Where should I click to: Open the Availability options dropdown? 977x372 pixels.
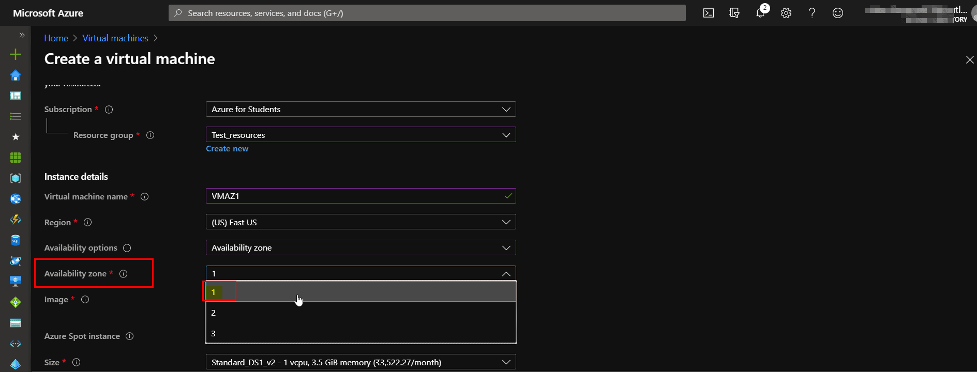tap(361, 247)
